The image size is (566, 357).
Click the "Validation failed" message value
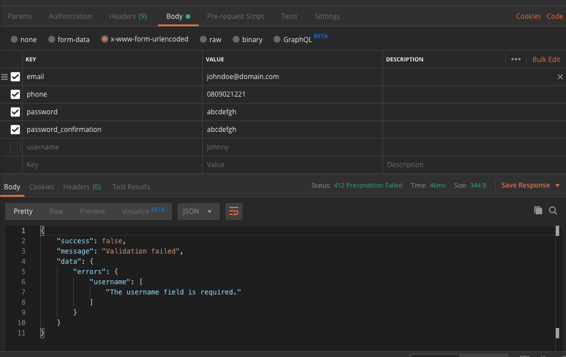pyautogui.click(x=141, y=251)
